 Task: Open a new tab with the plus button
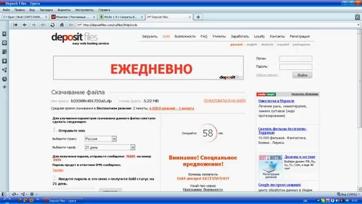[198, 17]
